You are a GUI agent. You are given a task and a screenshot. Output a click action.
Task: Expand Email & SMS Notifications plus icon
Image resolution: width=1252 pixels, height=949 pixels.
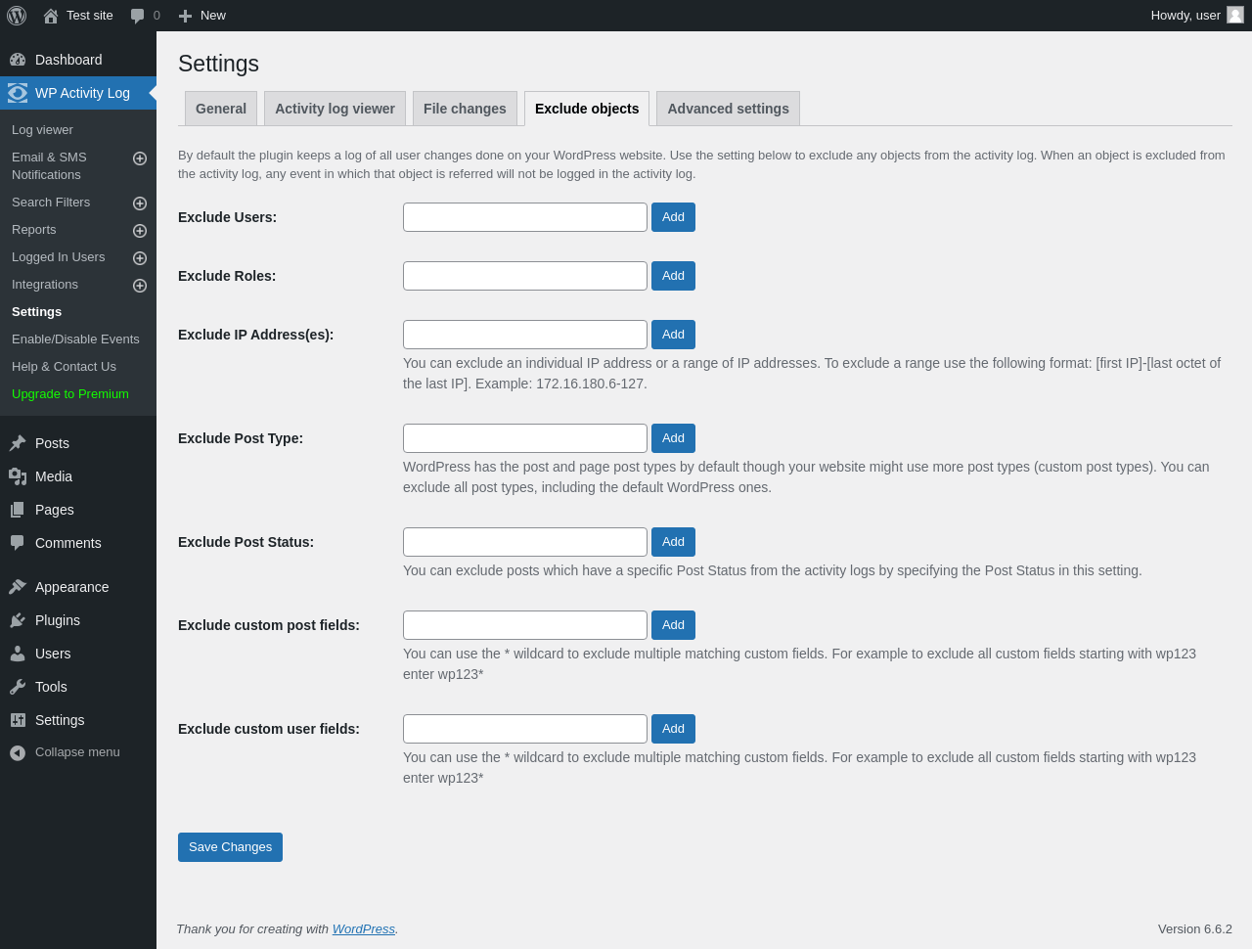(x=140, y=158)
